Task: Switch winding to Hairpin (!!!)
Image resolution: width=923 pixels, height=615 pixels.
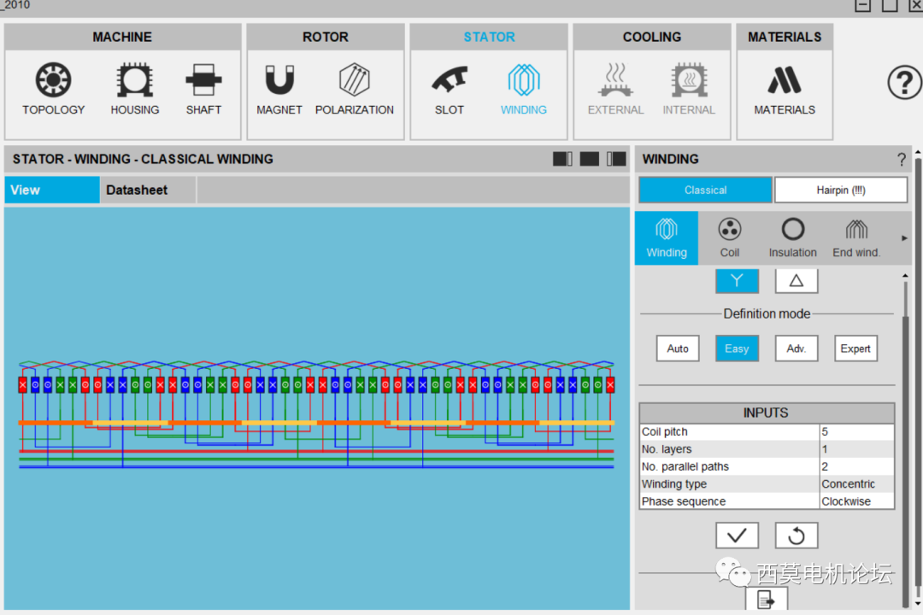Action: pos(841,190)
